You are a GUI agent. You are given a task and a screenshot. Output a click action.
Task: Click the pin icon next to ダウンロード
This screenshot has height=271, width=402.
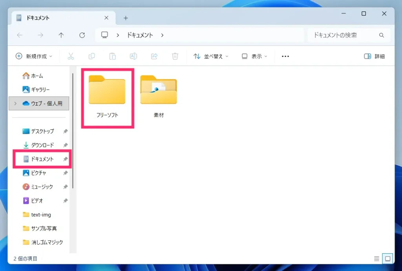point(66,145)
